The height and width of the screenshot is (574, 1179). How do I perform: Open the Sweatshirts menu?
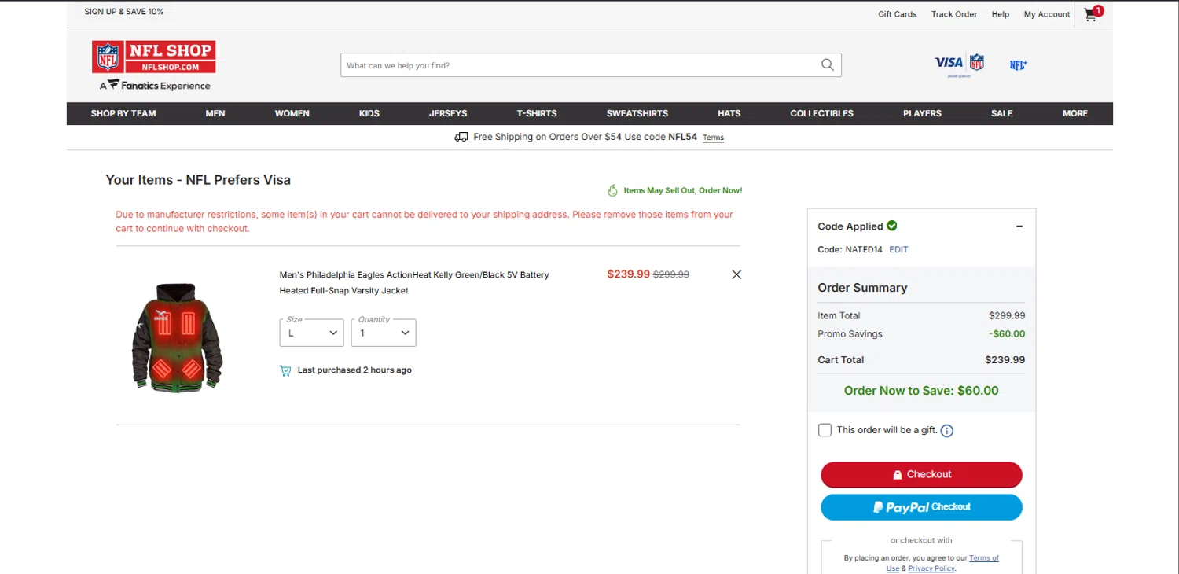(x=637, y=113)
